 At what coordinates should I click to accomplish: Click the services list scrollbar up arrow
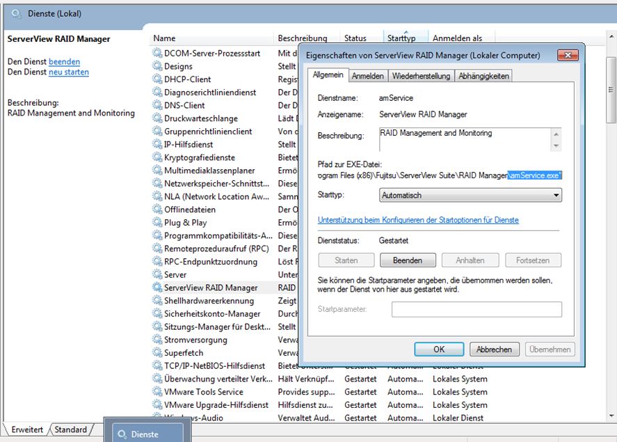[611, 36]
